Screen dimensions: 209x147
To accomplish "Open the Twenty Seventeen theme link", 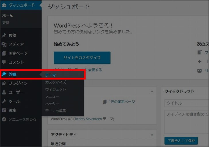I will [x=88, y=119].
